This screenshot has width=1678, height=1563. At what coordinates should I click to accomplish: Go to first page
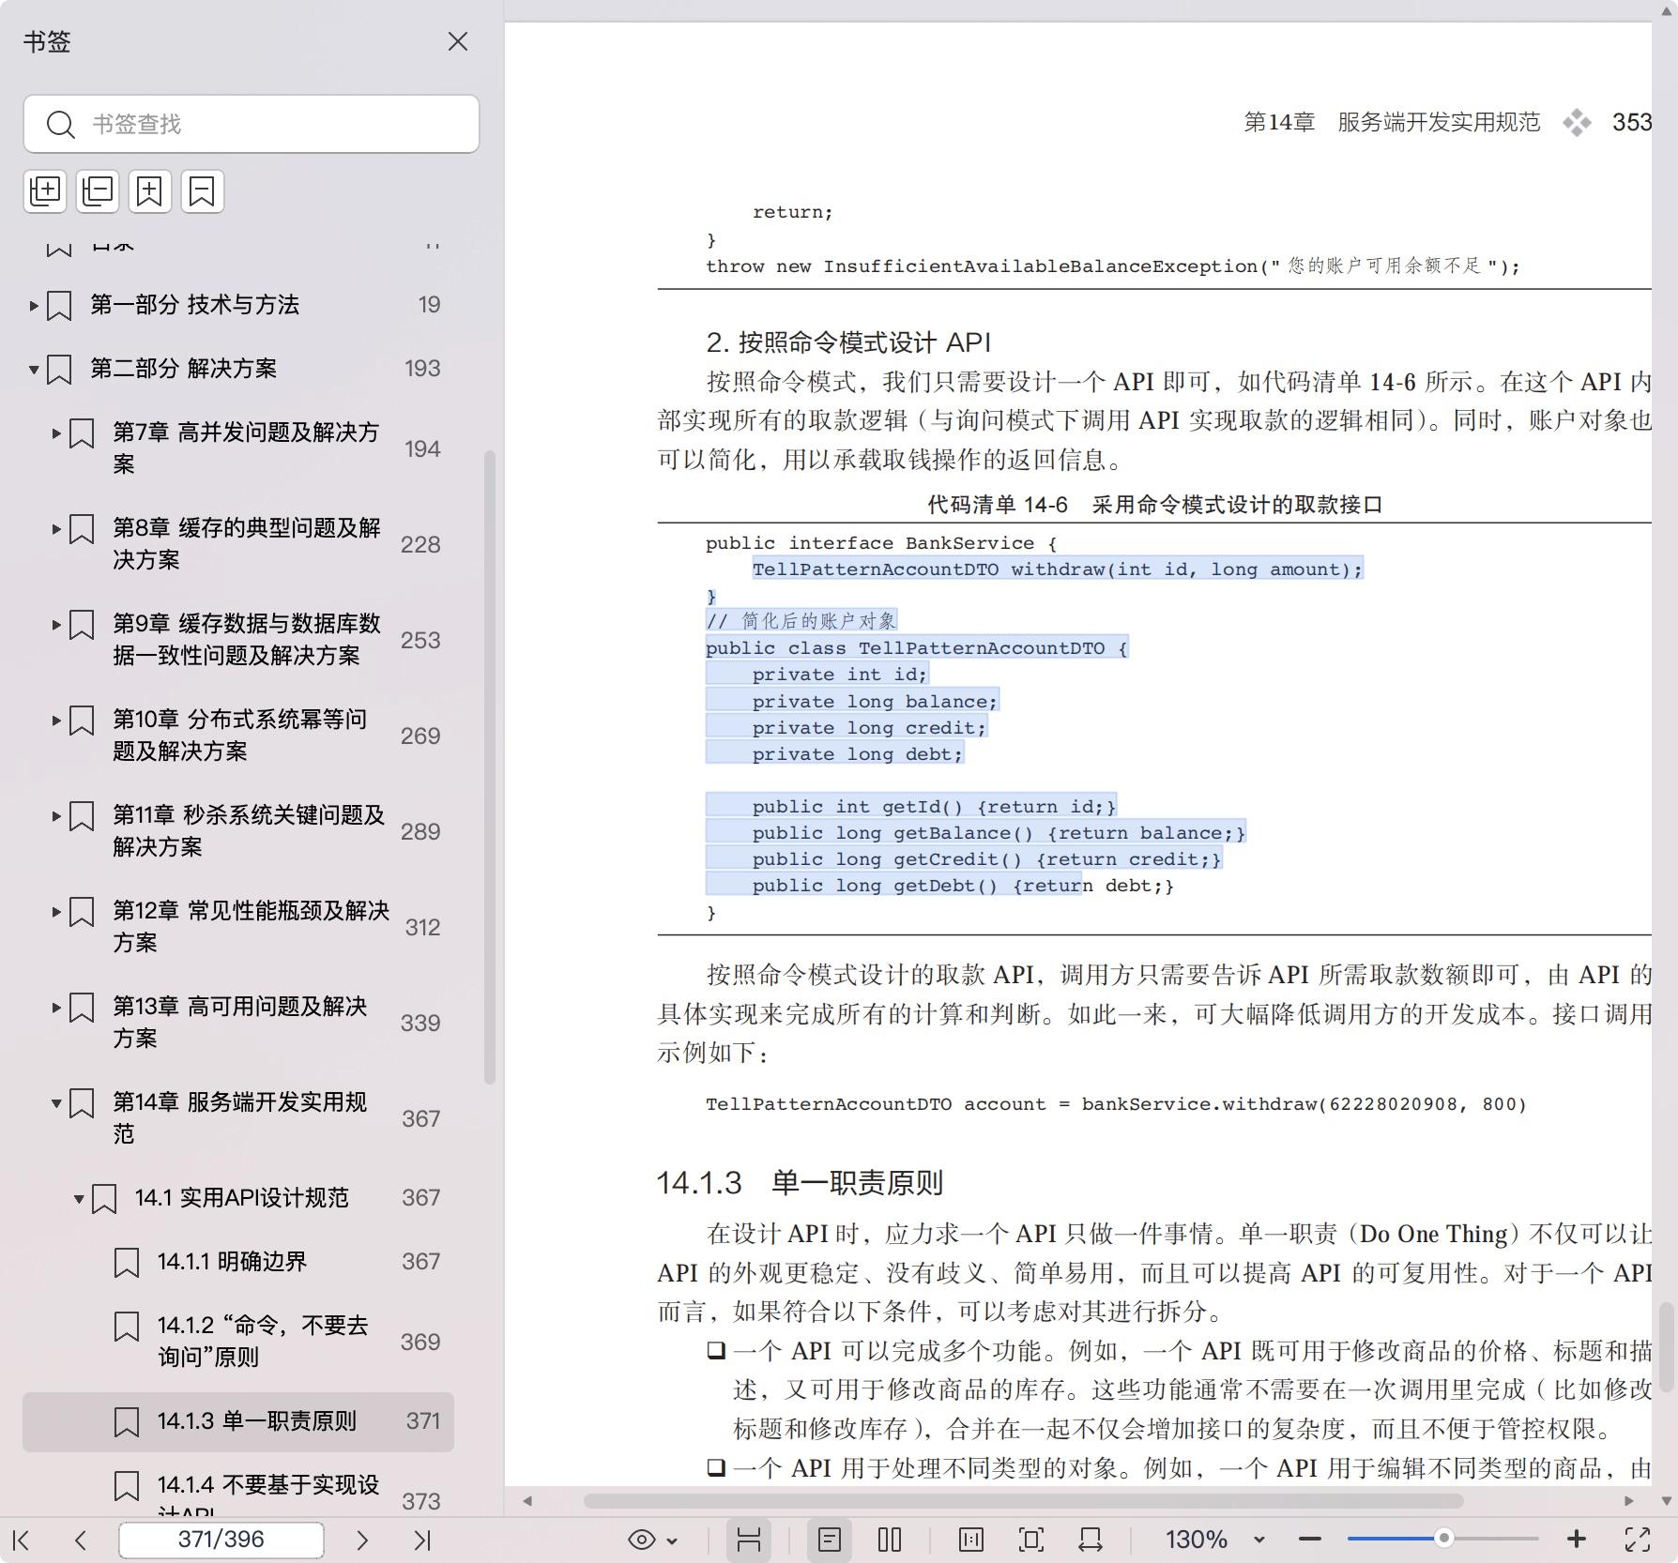(x=22, y=1540)
